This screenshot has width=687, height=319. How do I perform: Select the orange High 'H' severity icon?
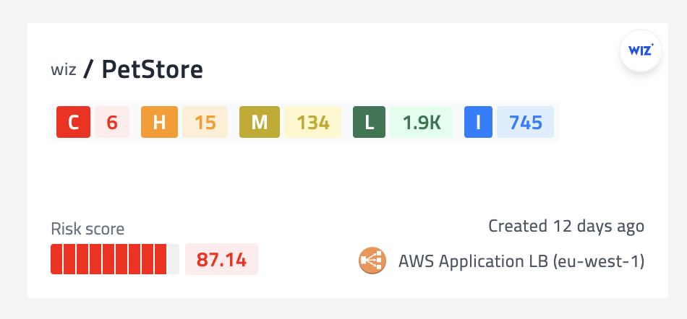tap(159, 122)
